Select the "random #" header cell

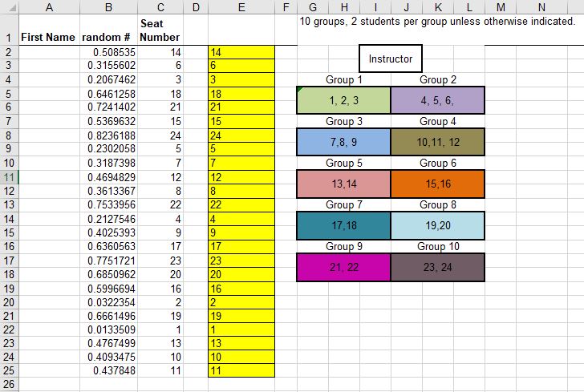click(x=109, y=37)
